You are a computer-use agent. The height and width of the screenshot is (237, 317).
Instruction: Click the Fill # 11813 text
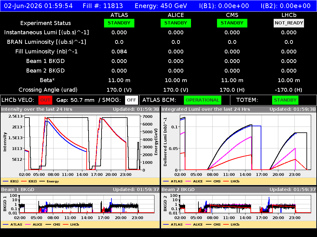point(103,6)
